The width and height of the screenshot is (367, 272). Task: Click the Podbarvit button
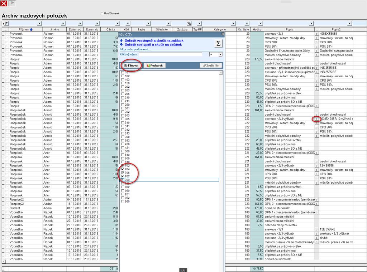pyautogui.click(x=154, y=65)
